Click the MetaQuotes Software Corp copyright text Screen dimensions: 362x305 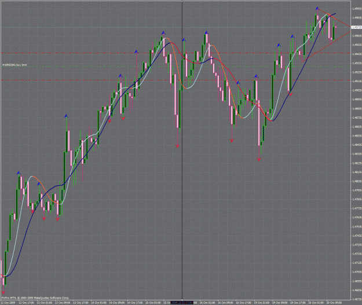click(x=35, y=298)
